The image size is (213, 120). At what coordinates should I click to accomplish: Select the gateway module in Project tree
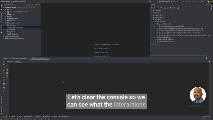12,14
